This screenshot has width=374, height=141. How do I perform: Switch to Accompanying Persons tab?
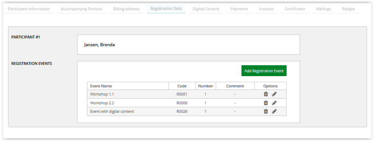[x=81, y=9]
